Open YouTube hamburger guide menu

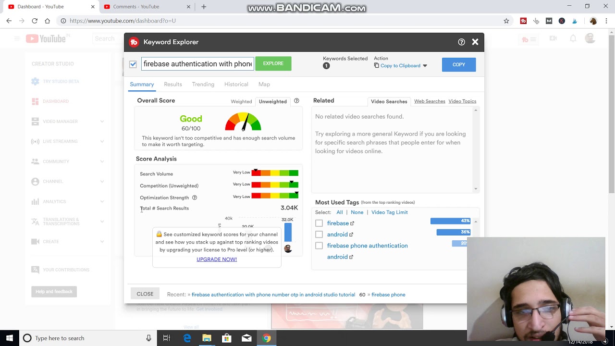click(17, 38)
